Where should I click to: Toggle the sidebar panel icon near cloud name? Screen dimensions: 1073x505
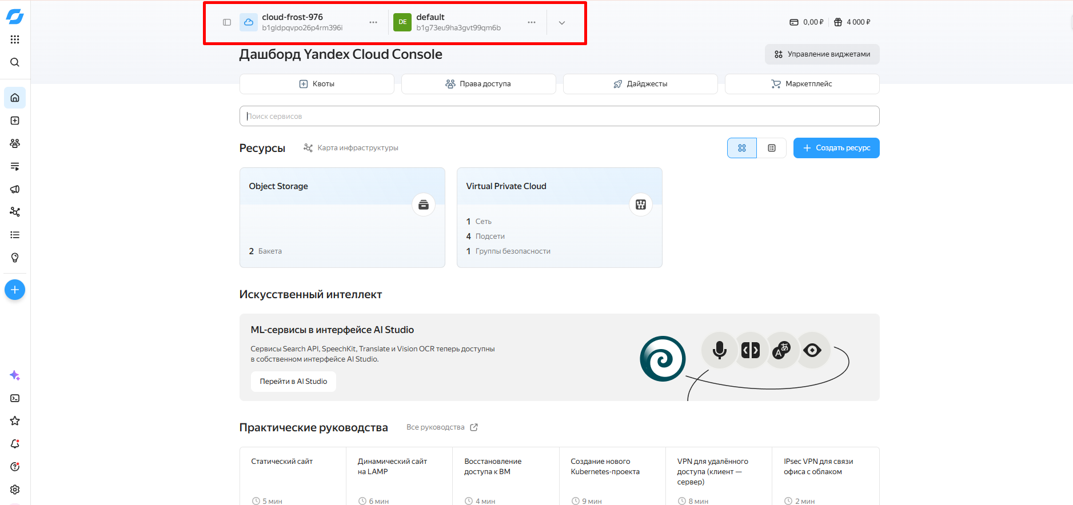(227, 22)
